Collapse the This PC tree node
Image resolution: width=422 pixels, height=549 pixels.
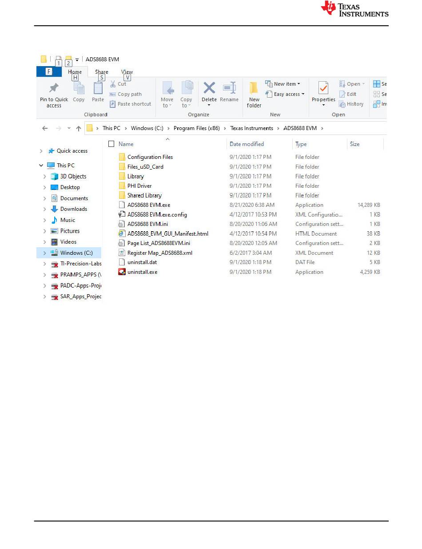pyautogui.click(x=41, y=166)
